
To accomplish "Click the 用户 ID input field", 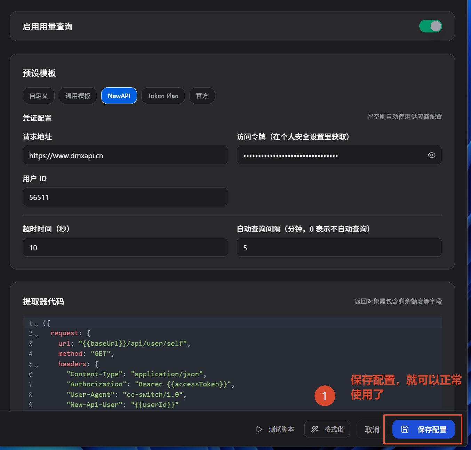I will click(125, 197).
